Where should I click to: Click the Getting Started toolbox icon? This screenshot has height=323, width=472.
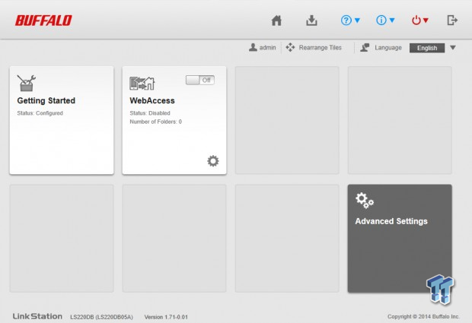click(26, 83)
